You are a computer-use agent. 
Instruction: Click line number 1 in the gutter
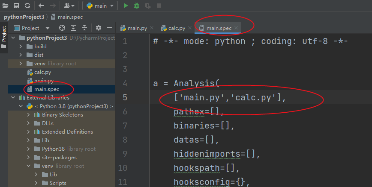pos(125,41)
